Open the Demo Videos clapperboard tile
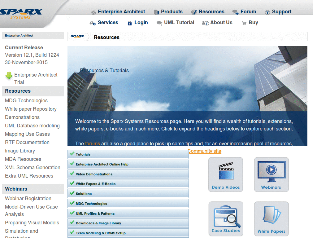Viewport: 317px width, 238px height. point(226,174)
